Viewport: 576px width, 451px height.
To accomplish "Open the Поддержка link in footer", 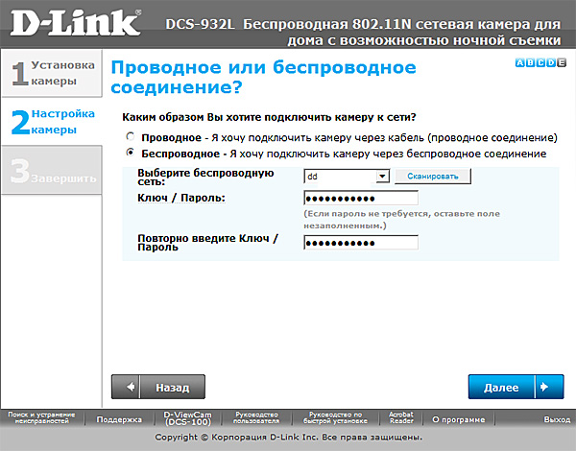I will click(x=119, y=419).
